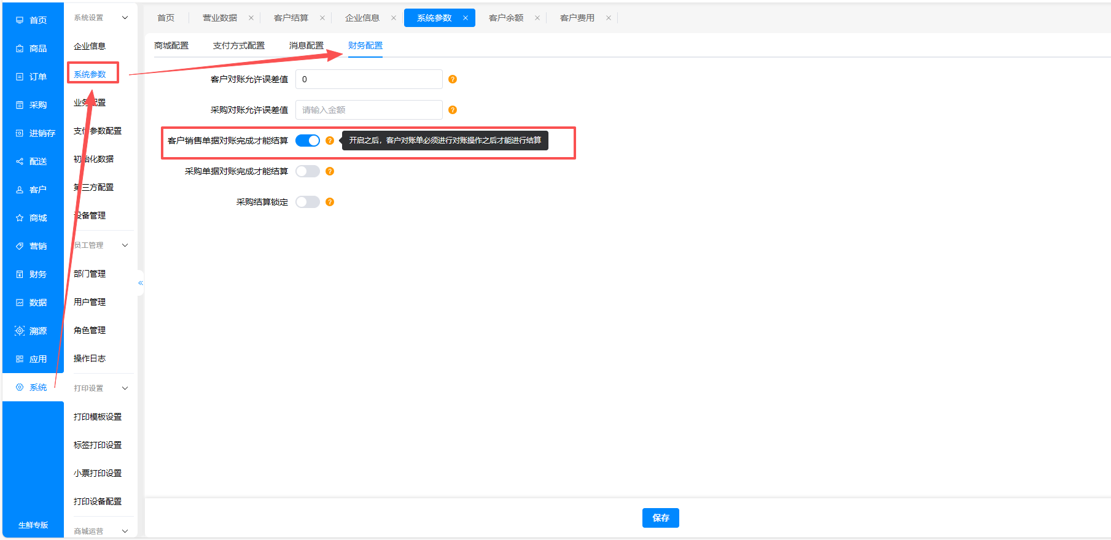
Task: Focus the 采购对账允许误差值 amount field
Action: coord(369,110)
